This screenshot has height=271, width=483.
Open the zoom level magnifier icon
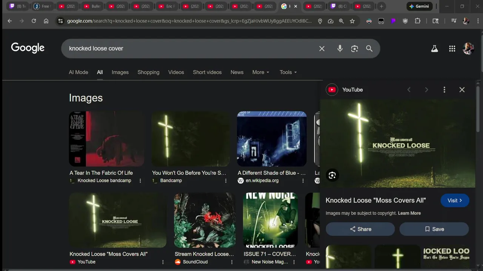tap(341, 21)
